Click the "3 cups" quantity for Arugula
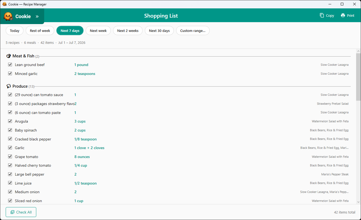The image size is (361, 220). [80, 122]
